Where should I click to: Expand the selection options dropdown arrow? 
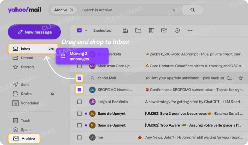[x=86, y=30]
